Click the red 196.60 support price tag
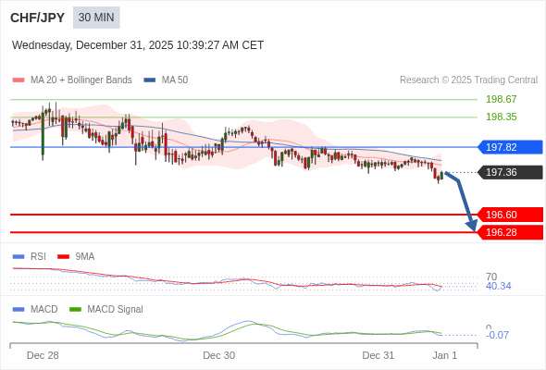Screen dimensions: 546x370 [510, 215]
